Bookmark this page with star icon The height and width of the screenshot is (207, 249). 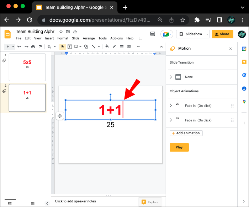(182, 20)
